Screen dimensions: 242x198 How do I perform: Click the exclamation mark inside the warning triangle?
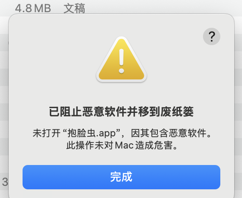pos(121,61)
